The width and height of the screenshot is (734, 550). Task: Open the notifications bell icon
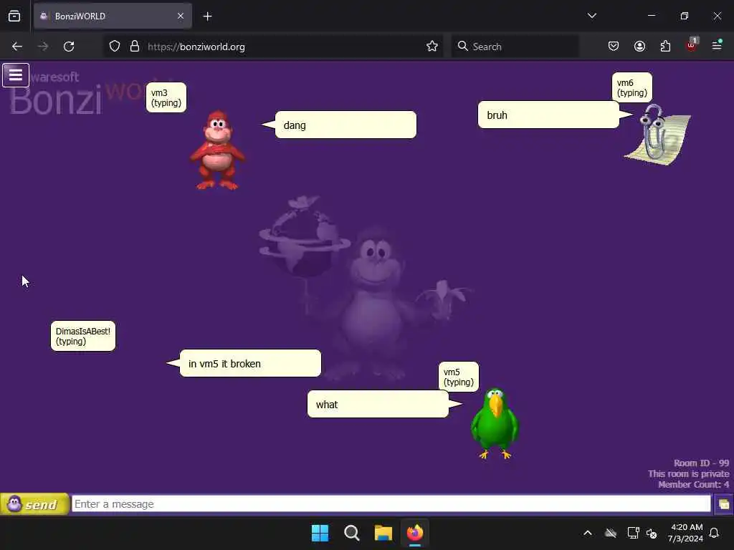[x=715, y=533]
